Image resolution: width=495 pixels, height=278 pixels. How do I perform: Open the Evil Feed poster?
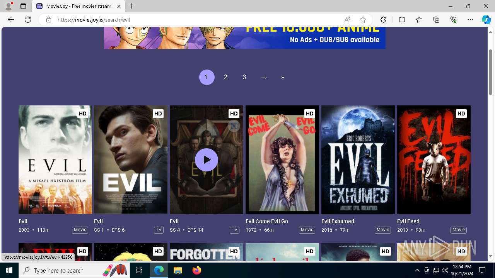coord(434,159)
